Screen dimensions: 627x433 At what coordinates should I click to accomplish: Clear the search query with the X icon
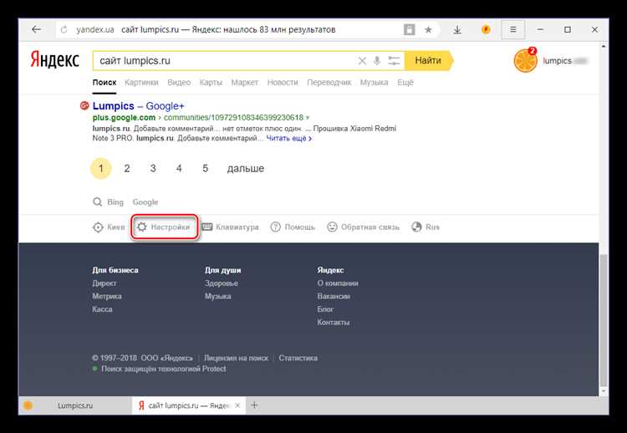pos(362,61)
